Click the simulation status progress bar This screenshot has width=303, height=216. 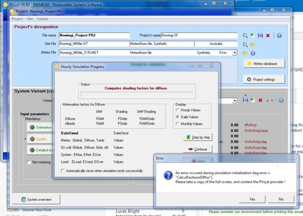137,94
